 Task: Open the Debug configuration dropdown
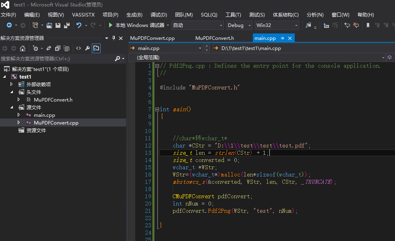coord(239,25)
